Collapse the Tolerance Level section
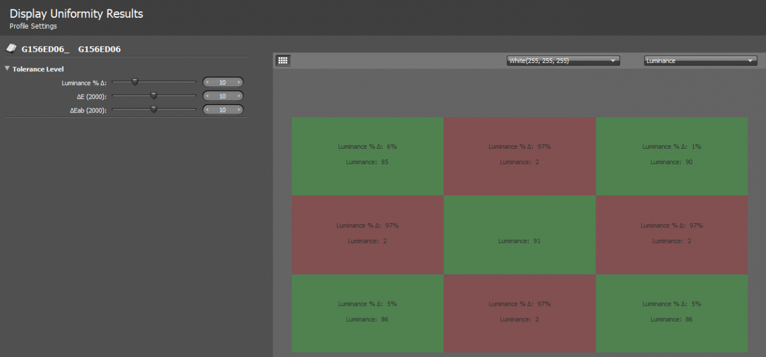This screenshot has height=357, width=766. (x=7, y=68)
